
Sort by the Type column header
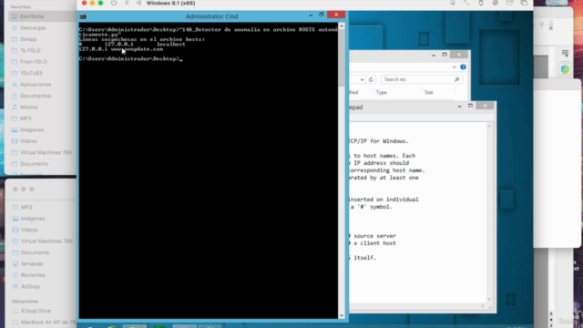coord(382,92)
